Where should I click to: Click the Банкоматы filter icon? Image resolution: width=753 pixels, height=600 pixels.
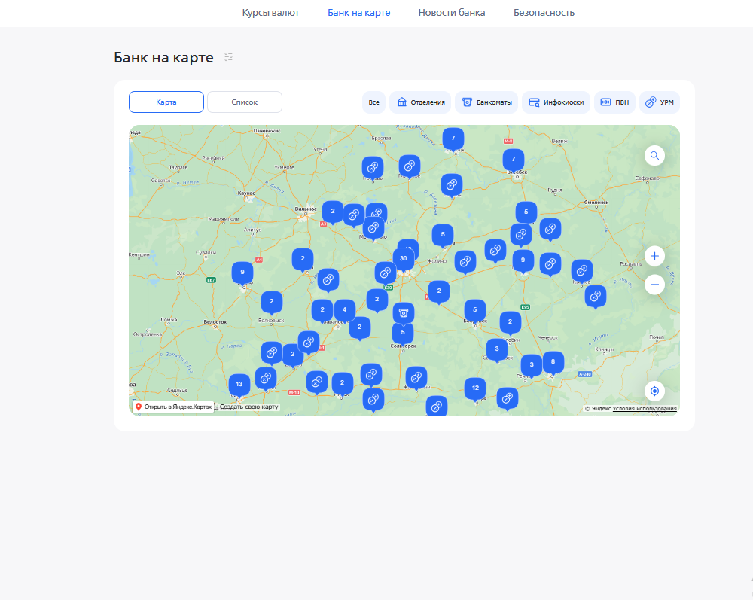466,102
